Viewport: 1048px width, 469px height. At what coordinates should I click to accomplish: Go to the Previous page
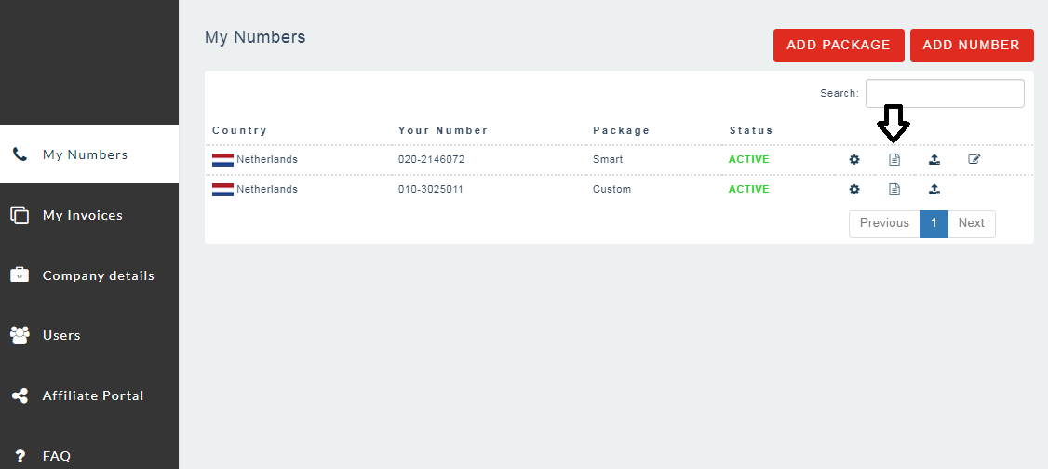pyautogui.click(x=884, y=223)
